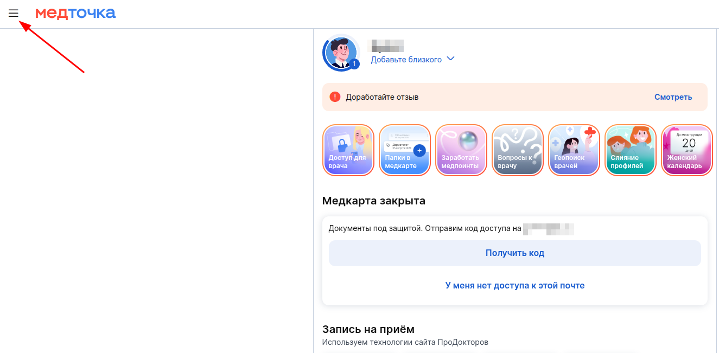The width and height of the screenshot is (719, 353).
Task: Click the red exclamation warning icon
Action: pos(335,97)
